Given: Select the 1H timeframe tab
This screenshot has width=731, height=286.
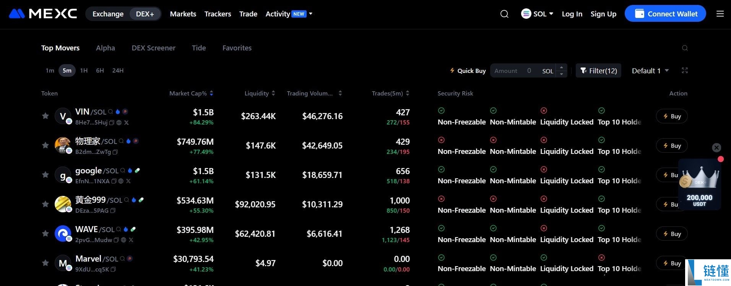Looking at the screenshot, I should coord(84,71).
